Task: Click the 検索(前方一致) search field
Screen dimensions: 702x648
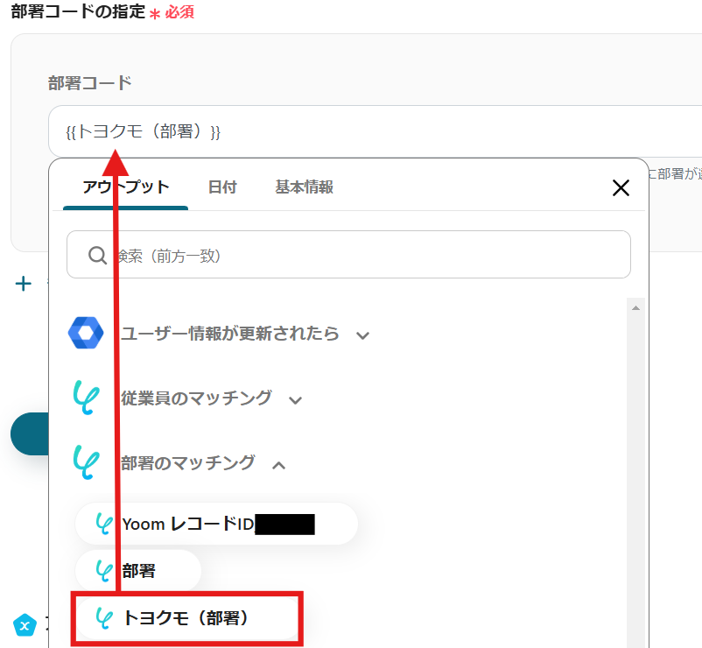Action: (x=348, y=255)
